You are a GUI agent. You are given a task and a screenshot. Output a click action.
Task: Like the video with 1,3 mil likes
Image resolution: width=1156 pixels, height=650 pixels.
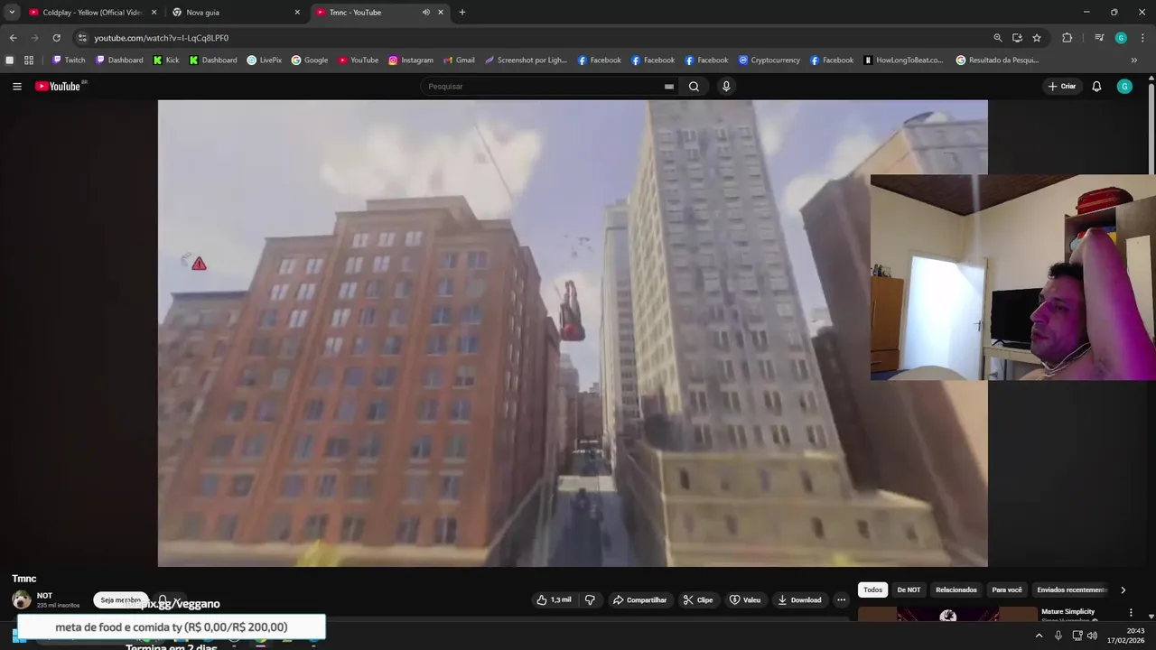(x=554, y=599)
